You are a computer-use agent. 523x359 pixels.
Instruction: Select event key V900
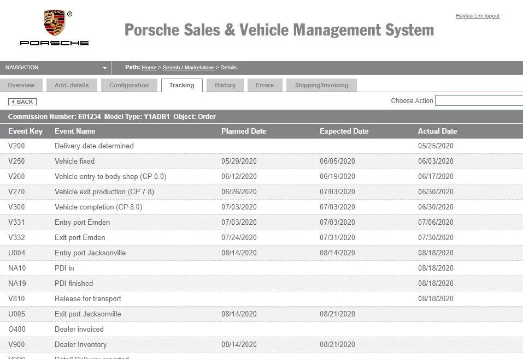pyautogui.click(x=17, y=345)
